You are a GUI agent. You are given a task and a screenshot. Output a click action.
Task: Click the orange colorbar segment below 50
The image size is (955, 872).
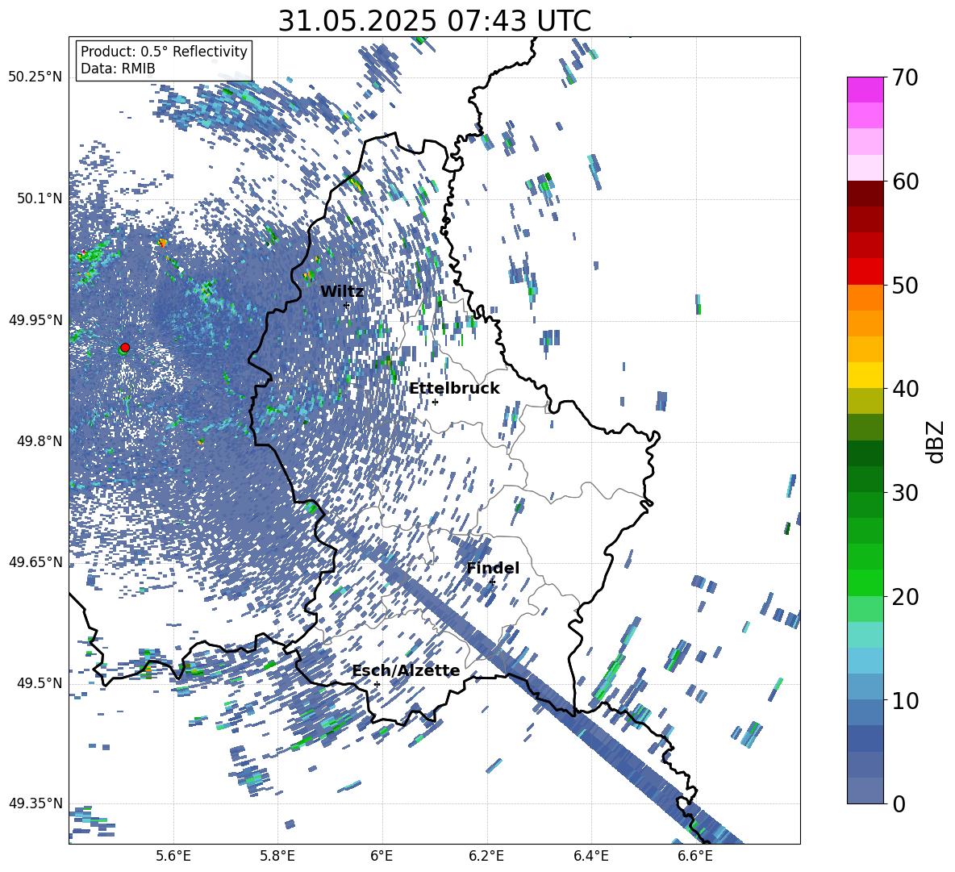(865, 298)
